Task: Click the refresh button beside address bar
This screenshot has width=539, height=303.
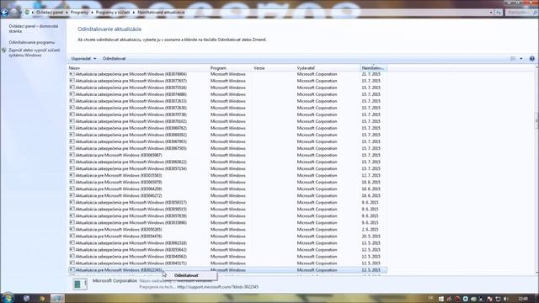Action: click(499, 13)
